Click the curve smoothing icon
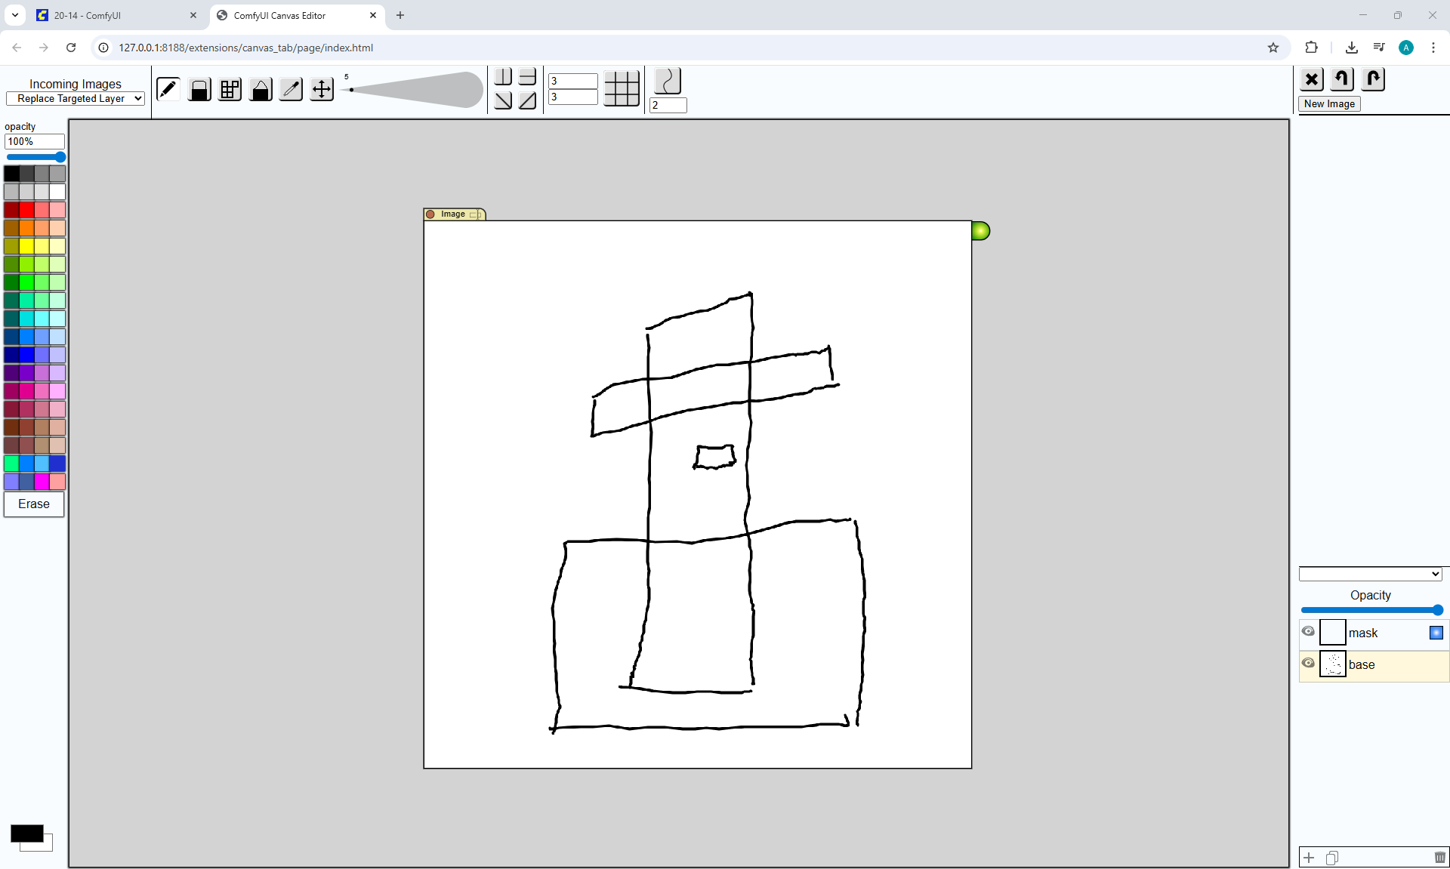 668,80
